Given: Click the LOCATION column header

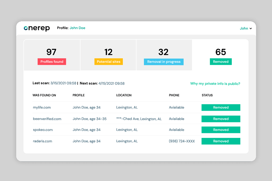Looking at the screenshot, I should 124,95.
